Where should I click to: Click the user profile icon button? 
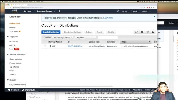point(153,32)
